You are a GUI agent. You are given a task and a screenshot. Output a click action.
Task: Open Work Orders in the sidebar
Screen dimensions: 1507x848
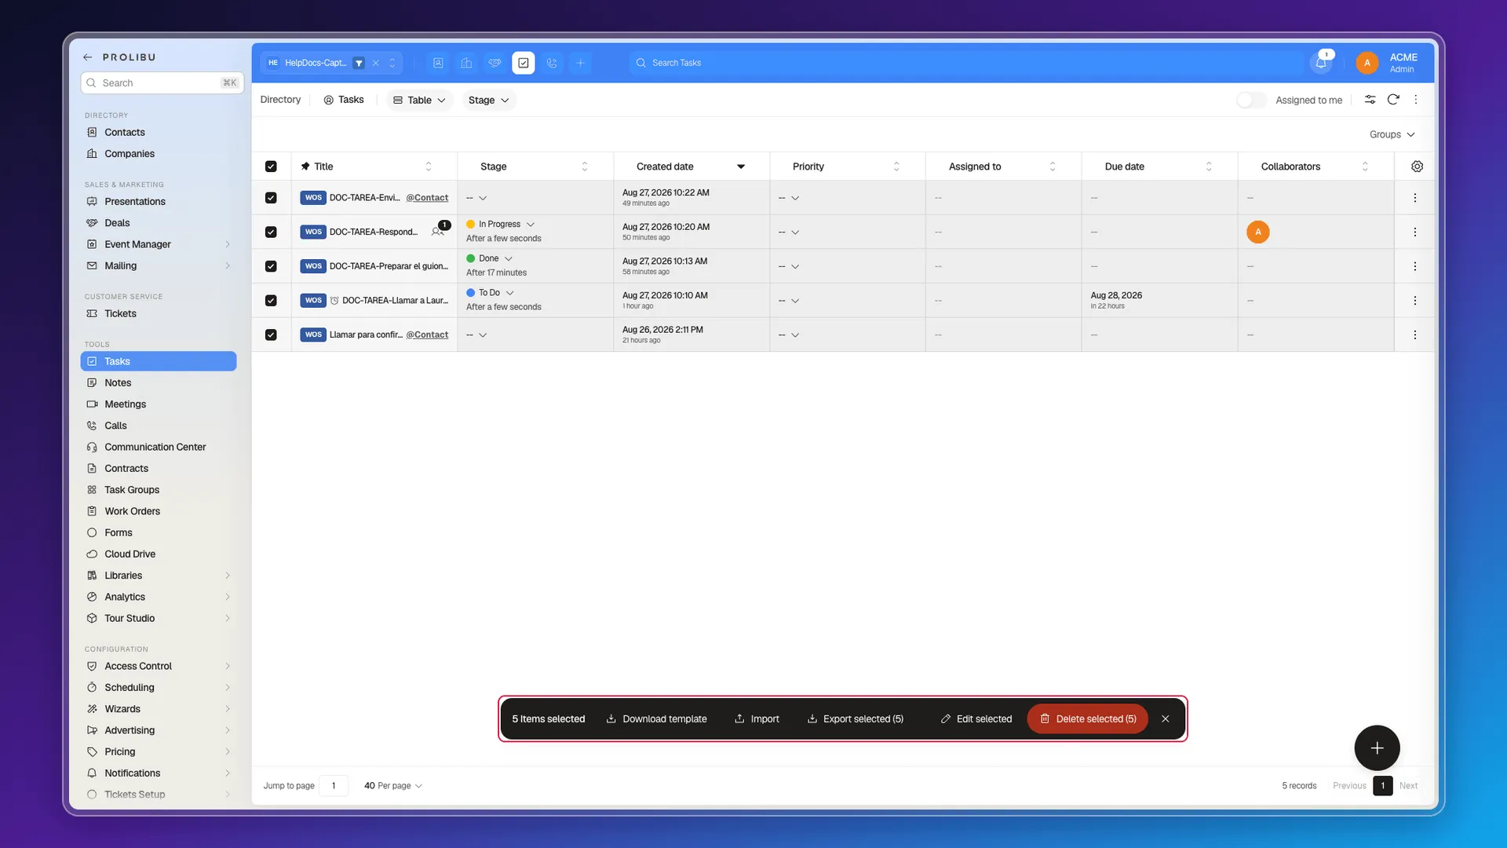(x=158, y=511)
